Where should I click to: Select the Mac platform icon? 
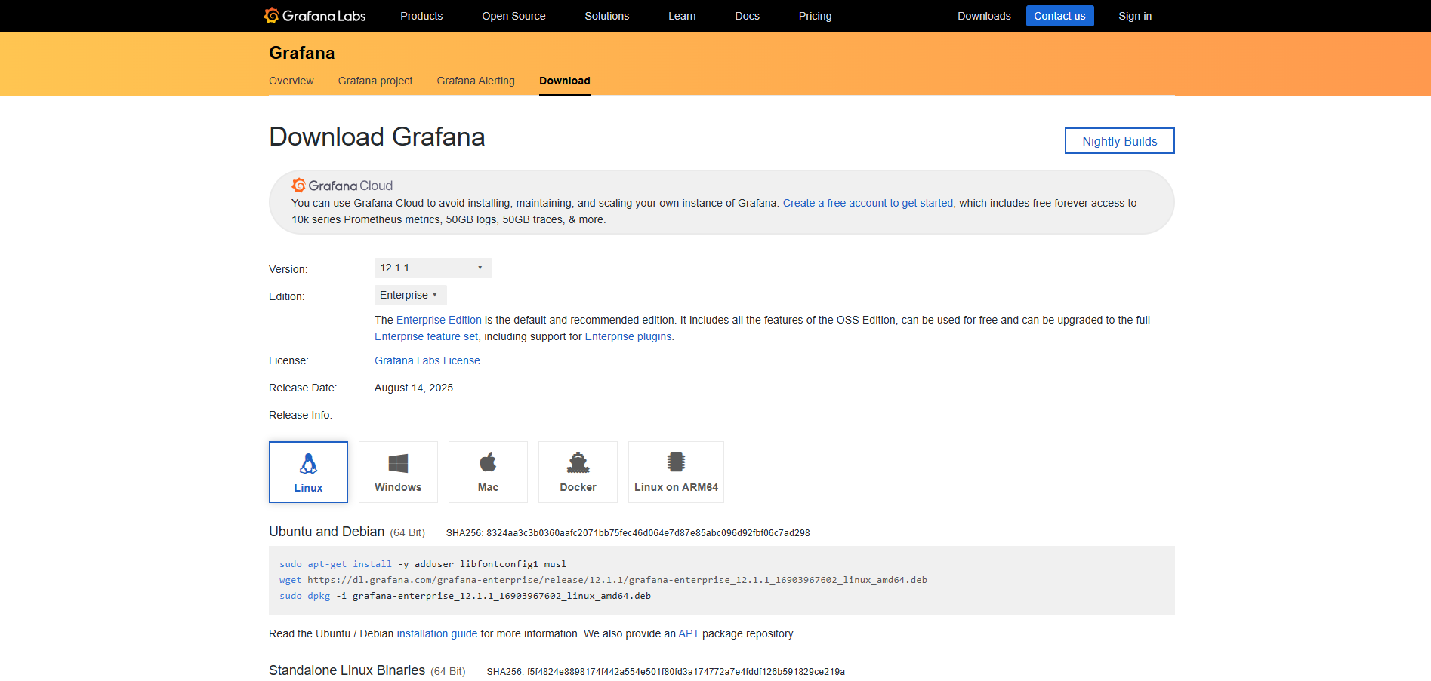pyautogui.click(x=488, y=471)
